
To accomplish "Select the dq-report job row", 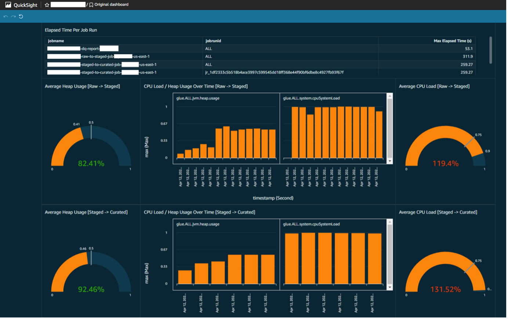I will (90, 48).
